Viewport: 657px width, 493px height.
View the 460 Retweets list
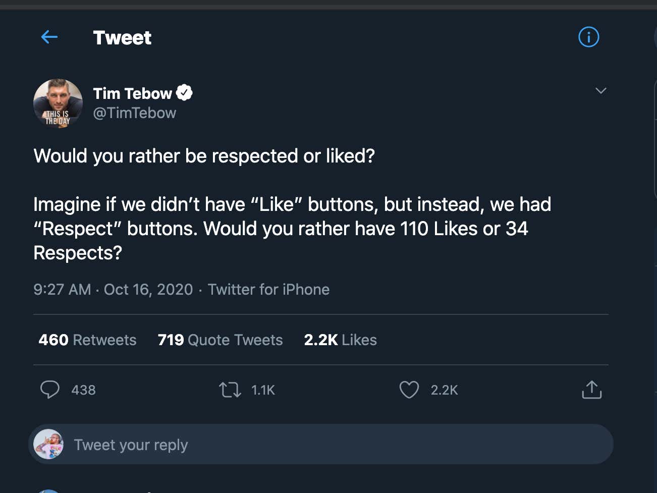click(87, 340)
